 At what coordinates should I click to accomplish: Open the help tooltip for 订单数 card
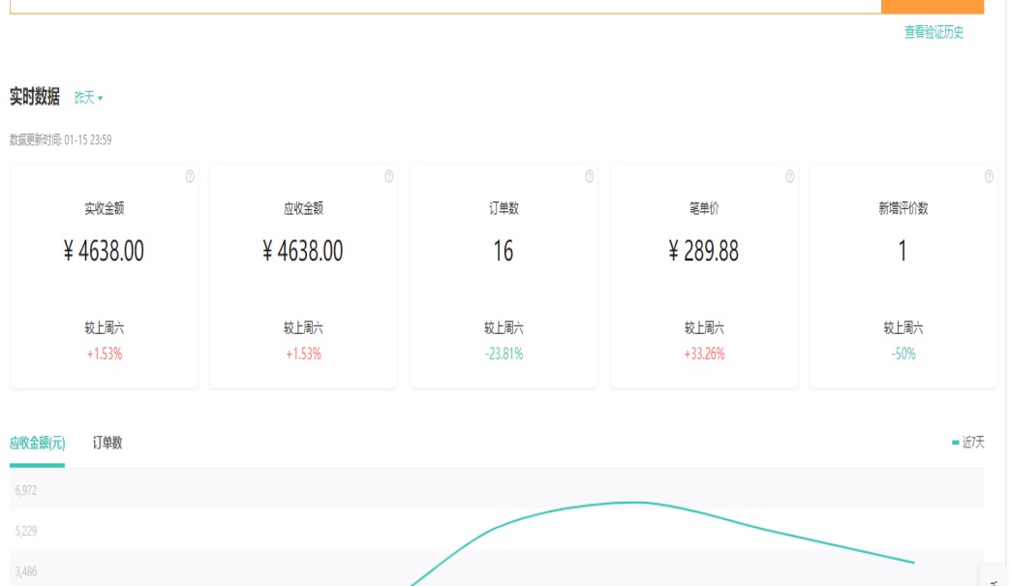[589, 176]
